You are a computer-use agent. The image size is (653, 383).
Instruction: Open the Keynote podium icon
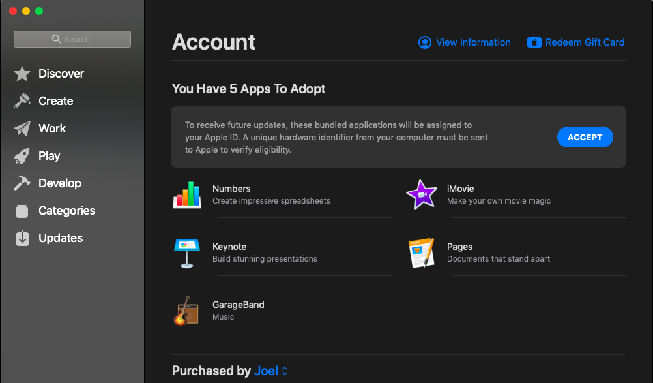pos(187,252)
